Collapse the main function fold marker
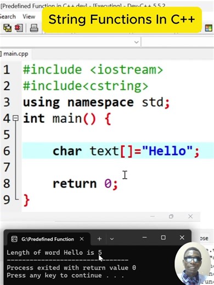 (x=16, y=118)
